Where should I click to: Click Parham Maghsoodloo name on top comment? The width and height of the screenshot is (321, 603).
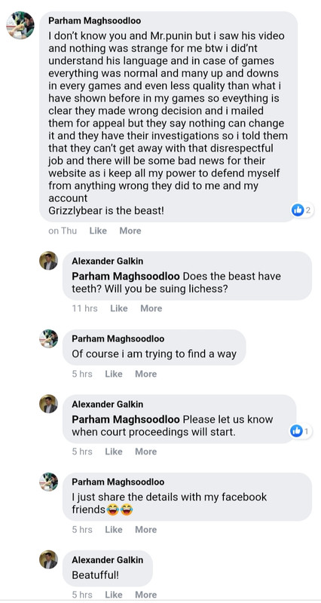tap(95, 21)
